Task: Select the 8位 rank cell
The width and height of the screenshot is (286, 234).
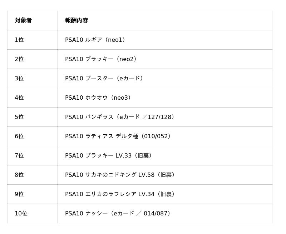Action: (19, 175)
